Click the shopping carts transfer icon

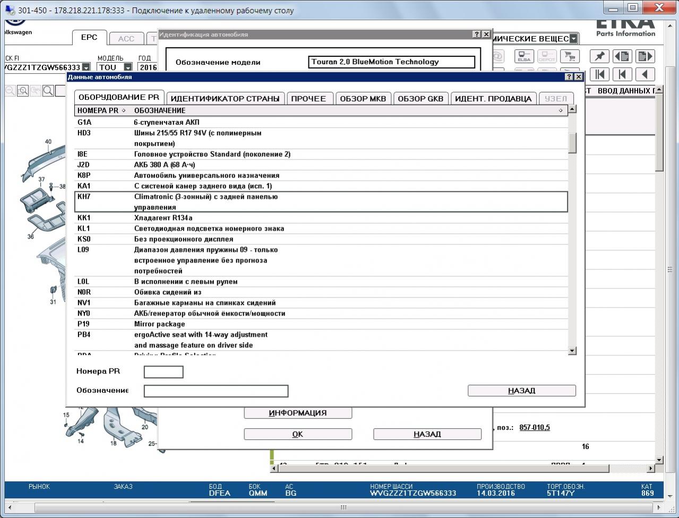pyautogui.click(x=570, y=56)
